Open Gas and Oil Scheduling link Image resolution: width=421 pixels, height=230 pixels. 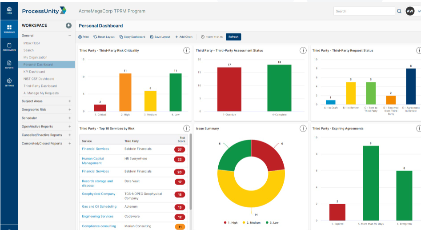[x=99, y=206]
